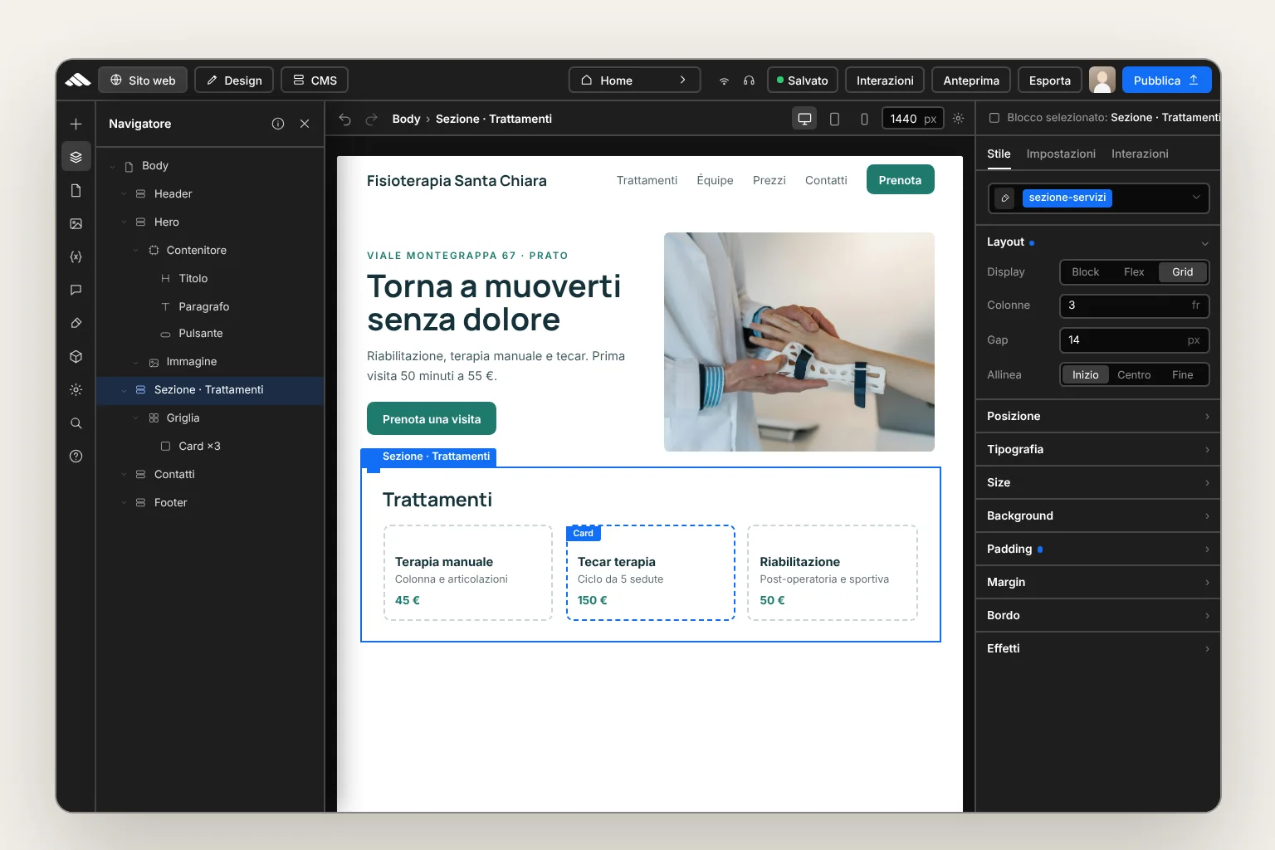Open the layers navigator icon in left sidebar

[76, 157]
